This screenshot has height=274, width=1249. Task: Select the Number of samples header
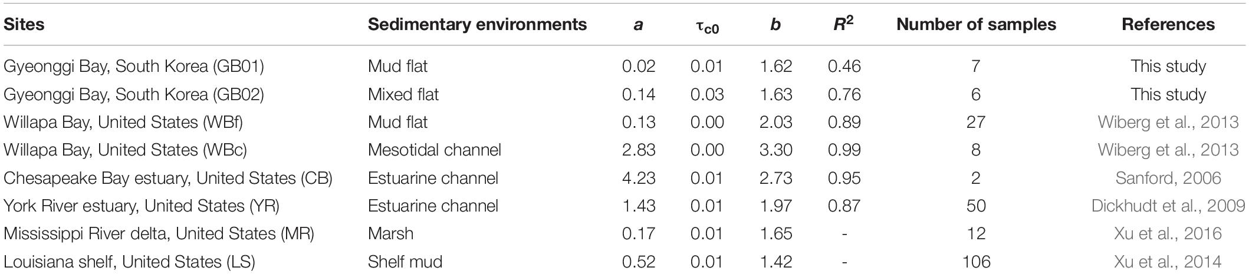click(x=976, y=24)
